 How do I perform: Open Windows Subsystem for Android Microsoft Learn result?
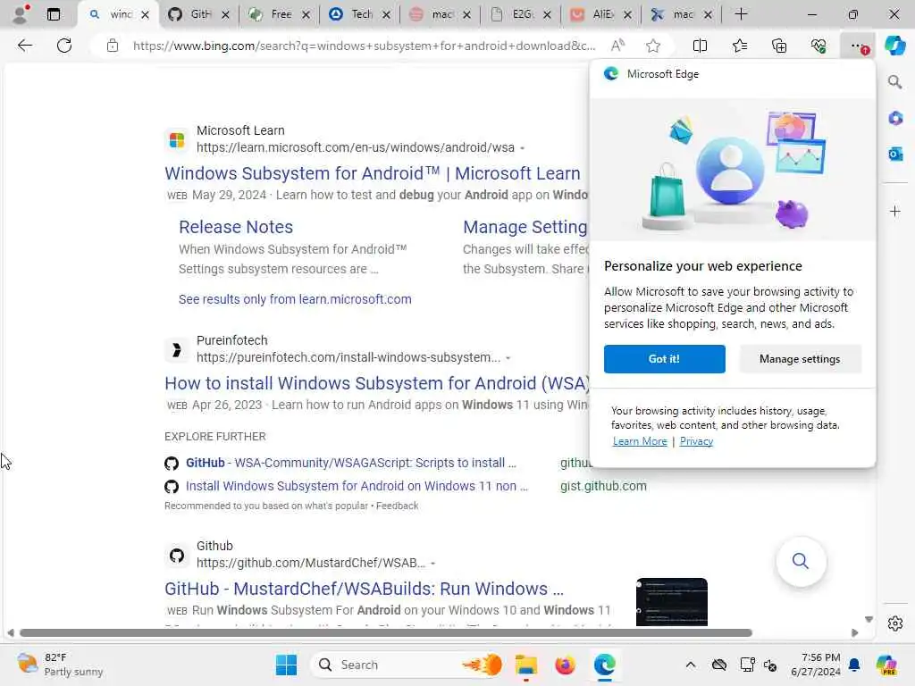[373, 173]
